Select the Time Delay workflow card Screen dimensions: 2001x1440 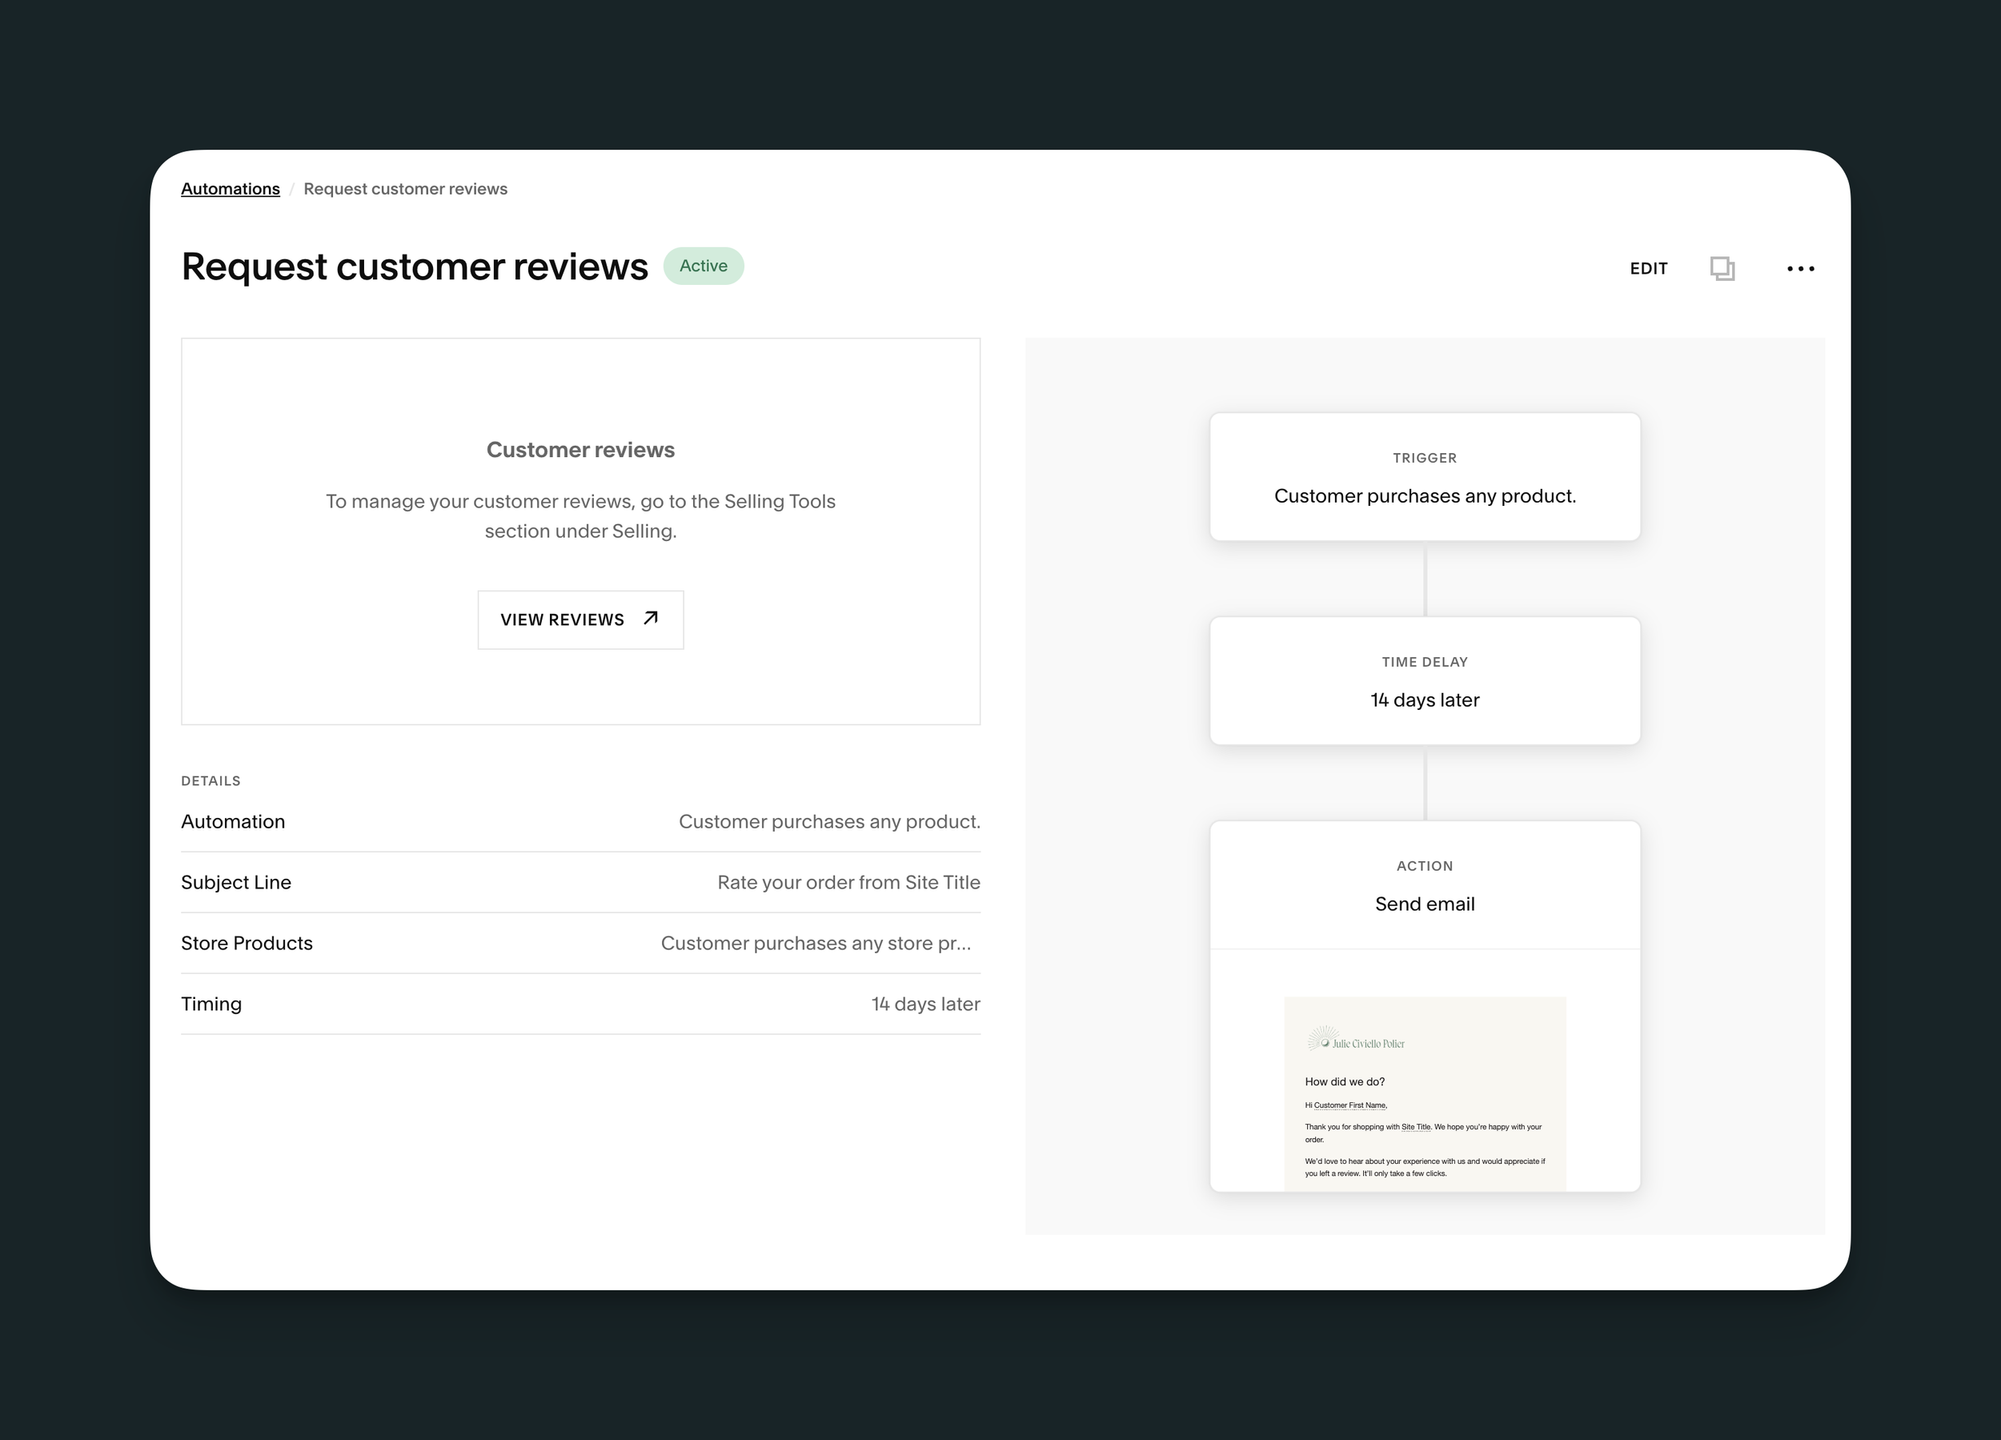pyautogui.click(x=1424, y=681)
